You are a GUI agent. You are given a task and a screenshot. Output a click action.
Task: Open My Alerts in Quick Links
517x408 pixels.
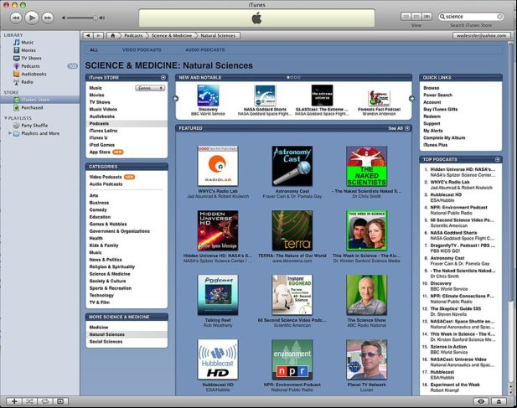433,131
